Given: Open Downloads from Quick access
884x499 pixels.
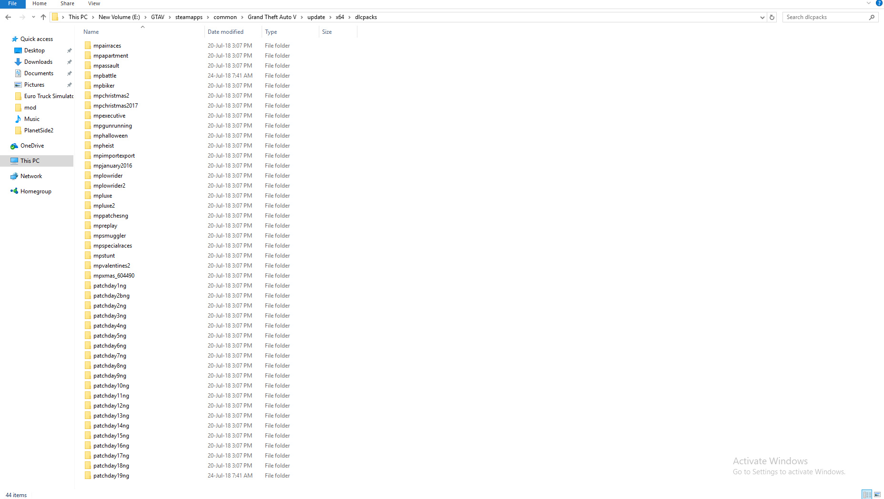Looking at the screenshot, I should point(38,61).
